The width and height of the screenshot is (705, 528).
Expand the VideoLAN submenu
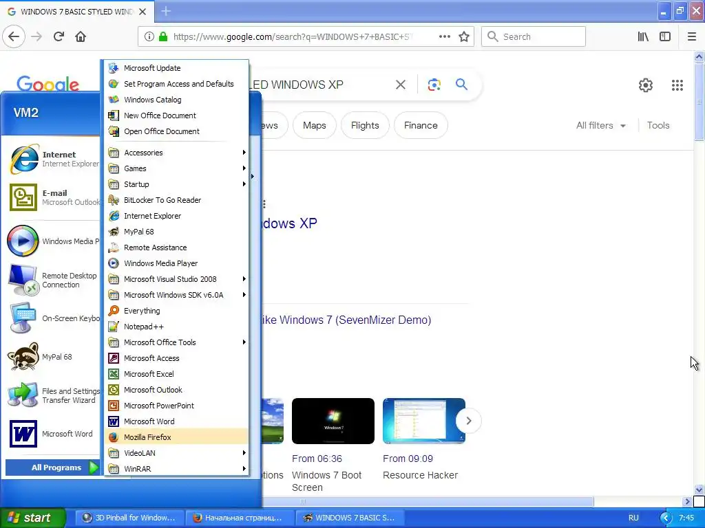(x=176, y=453)
